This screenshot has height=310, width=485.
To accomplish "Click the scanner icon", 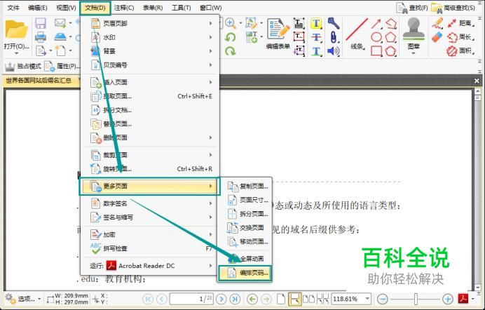I will pos(60,36).
